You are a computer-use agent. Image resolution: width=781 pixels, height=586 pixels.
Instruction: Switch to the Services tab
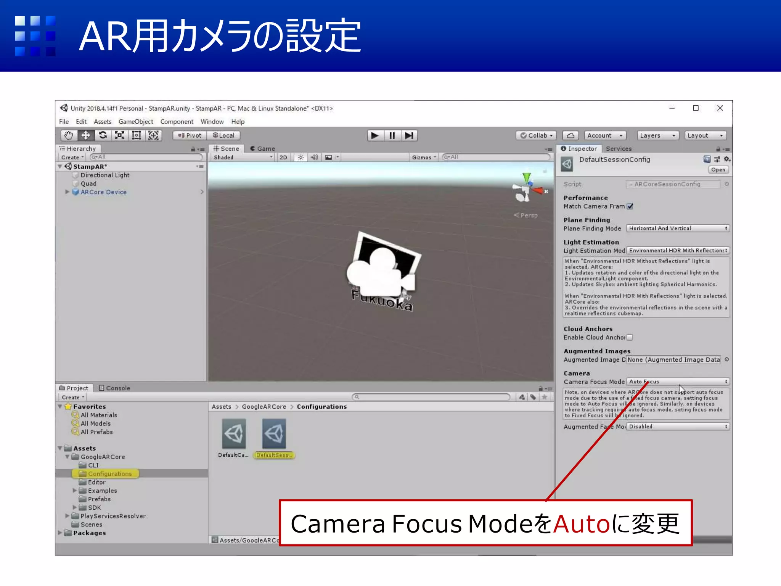click(619, 149)
